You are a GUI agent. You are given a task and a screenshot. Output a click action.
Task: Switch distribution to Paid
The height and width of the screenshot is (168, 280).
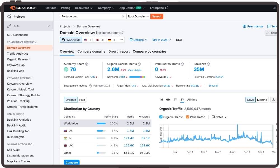click(82, 100)
